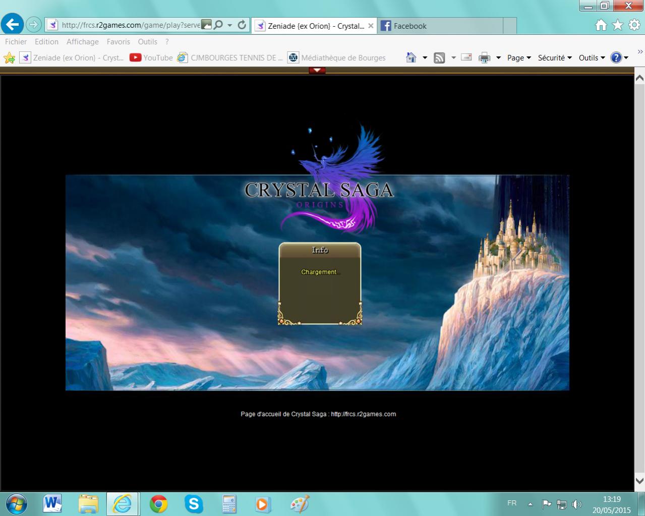This screenshot has width=645, height=516.
Task: Open the Fichier menu
Action: coord(16,42)
